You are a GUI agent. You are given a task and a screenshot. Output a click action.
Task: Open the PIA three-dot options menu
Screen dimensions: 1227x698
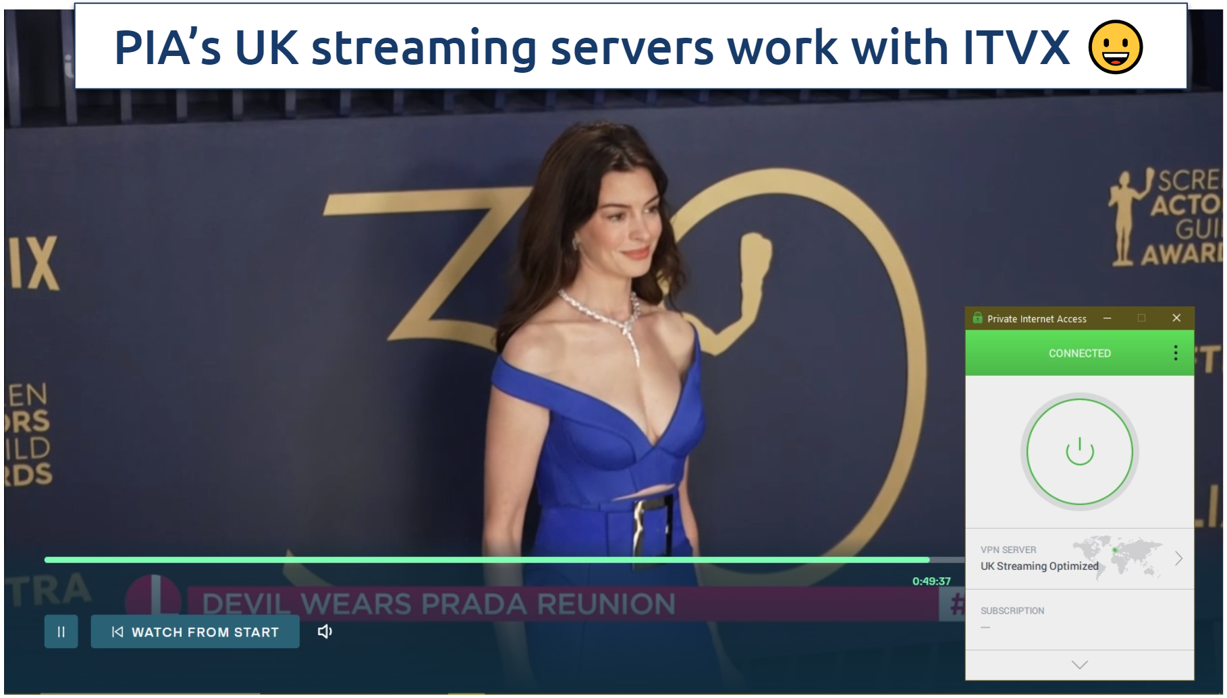[x=1176, y=353]
